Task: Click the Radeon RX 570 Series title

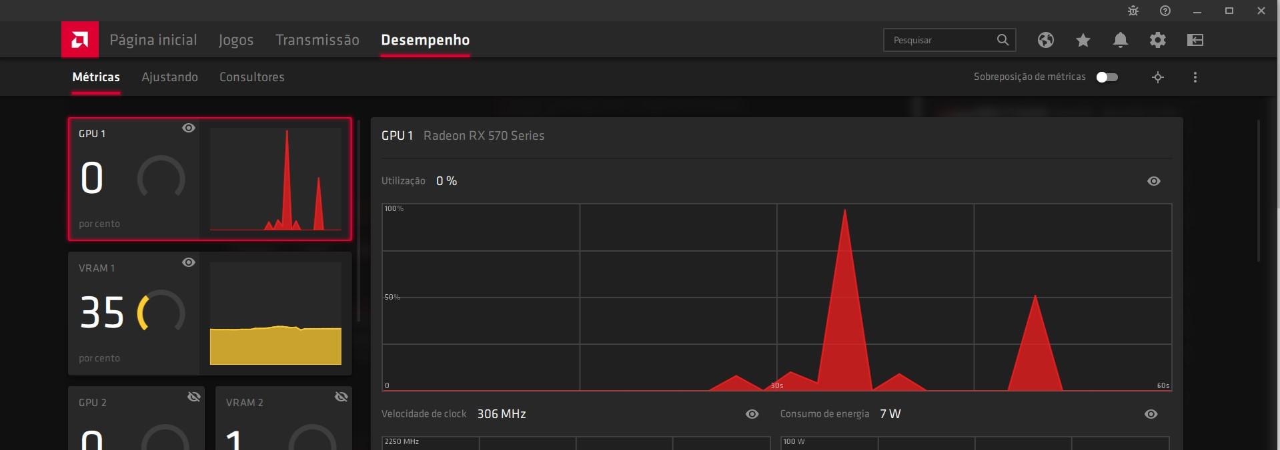Action: point(484,136)
